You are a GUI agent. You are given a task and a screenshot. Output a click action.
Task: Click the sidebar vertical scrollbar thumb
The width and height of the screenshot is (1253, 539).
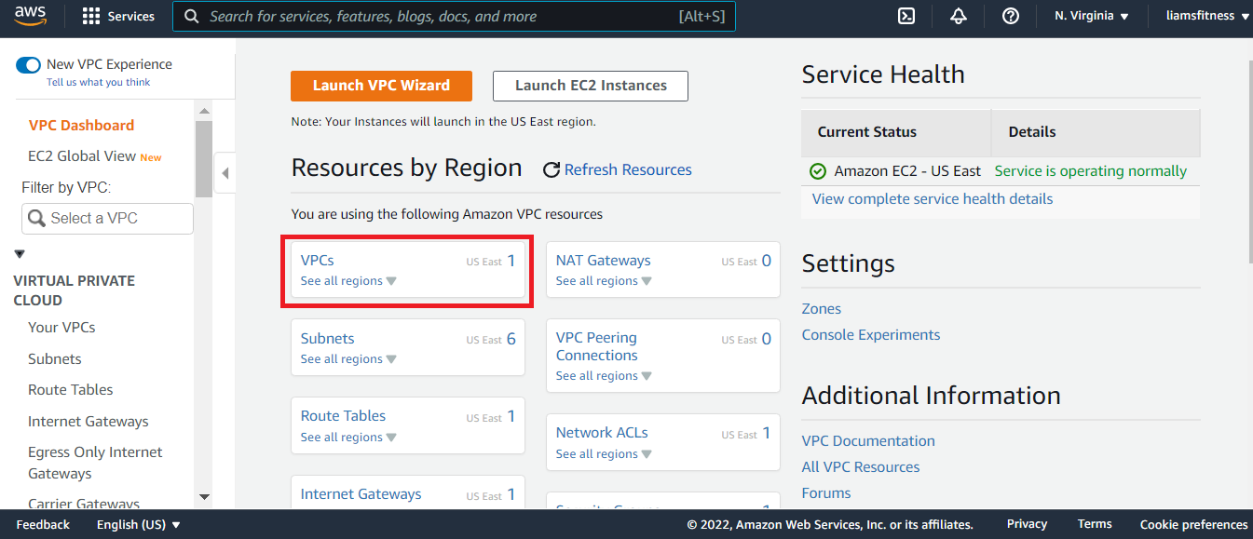click(x=204, y=158)
